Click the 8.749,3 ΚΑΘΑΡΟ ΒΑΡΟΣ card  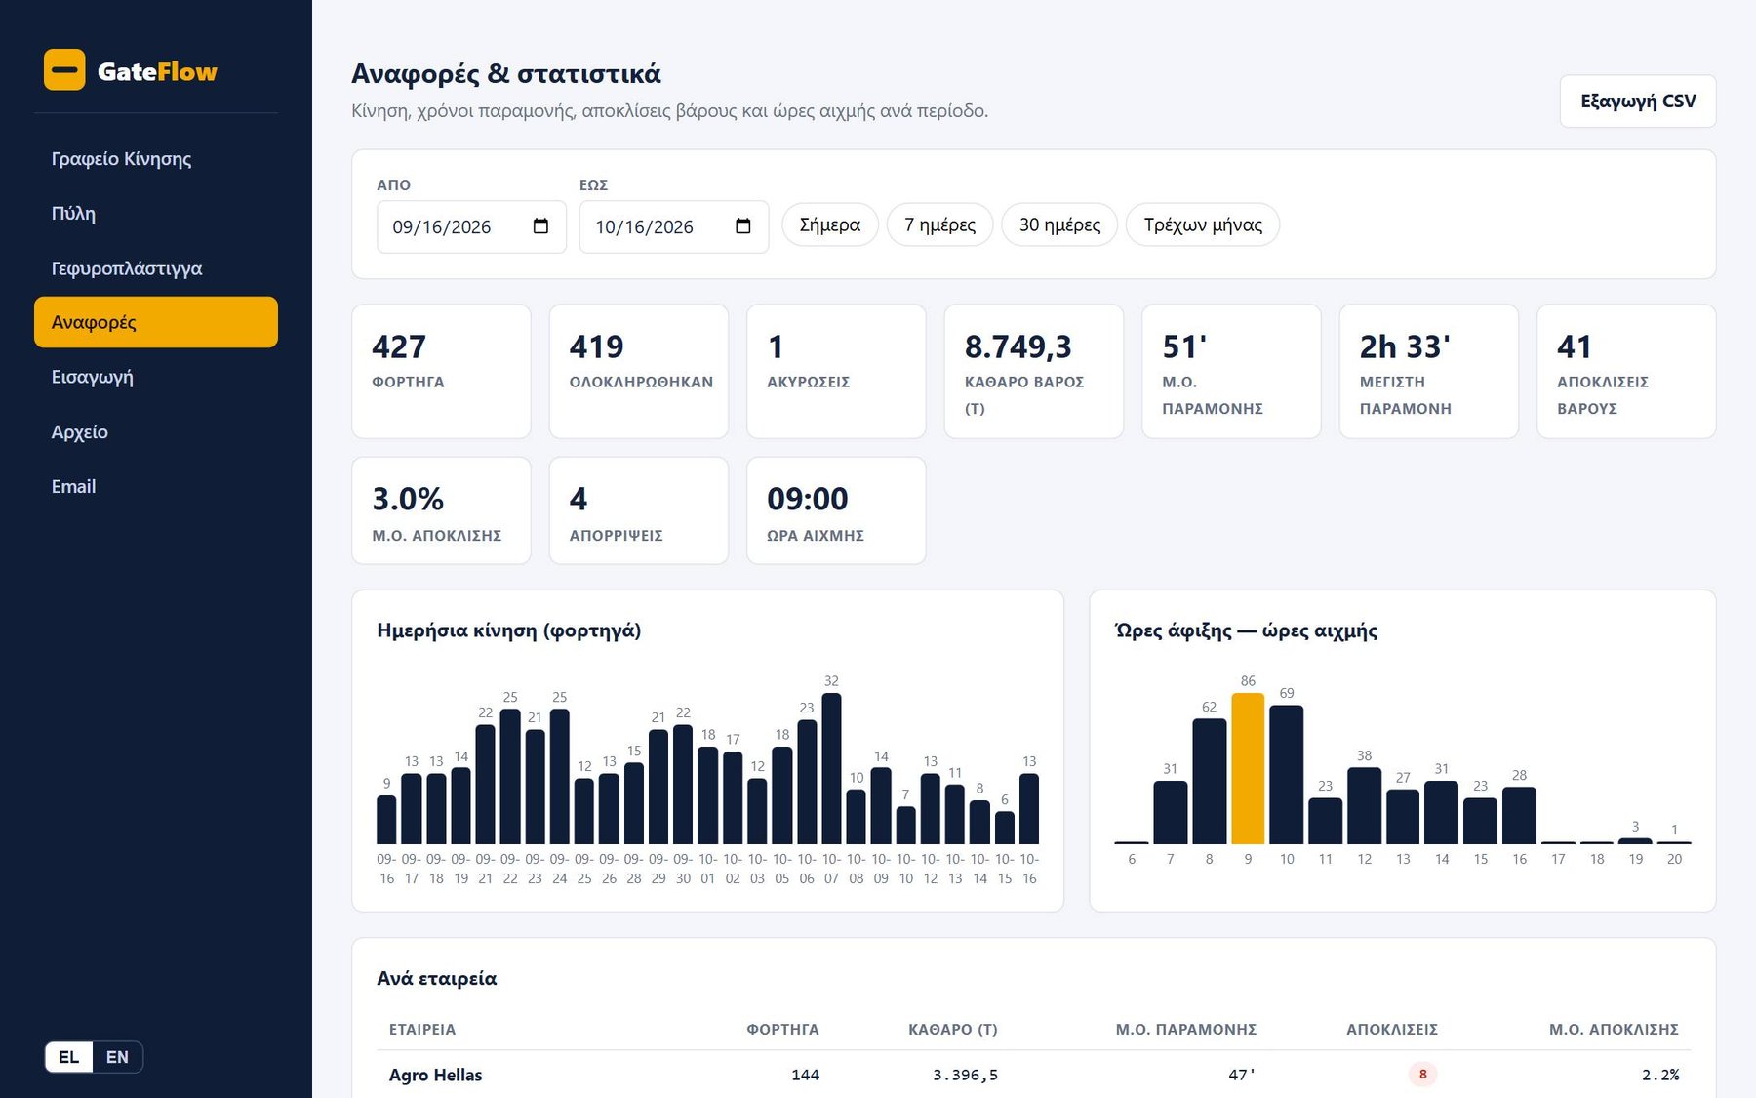click(x=1034, y=371)
